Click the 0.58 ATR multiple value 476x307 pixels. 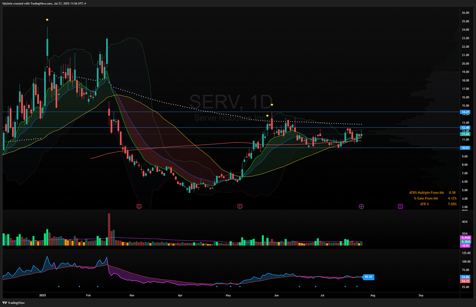pos(452,193)
